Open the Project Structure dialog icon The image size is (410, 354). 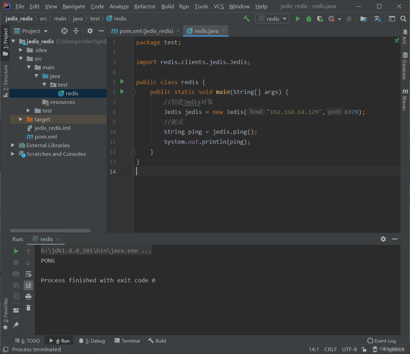[364, 19]
